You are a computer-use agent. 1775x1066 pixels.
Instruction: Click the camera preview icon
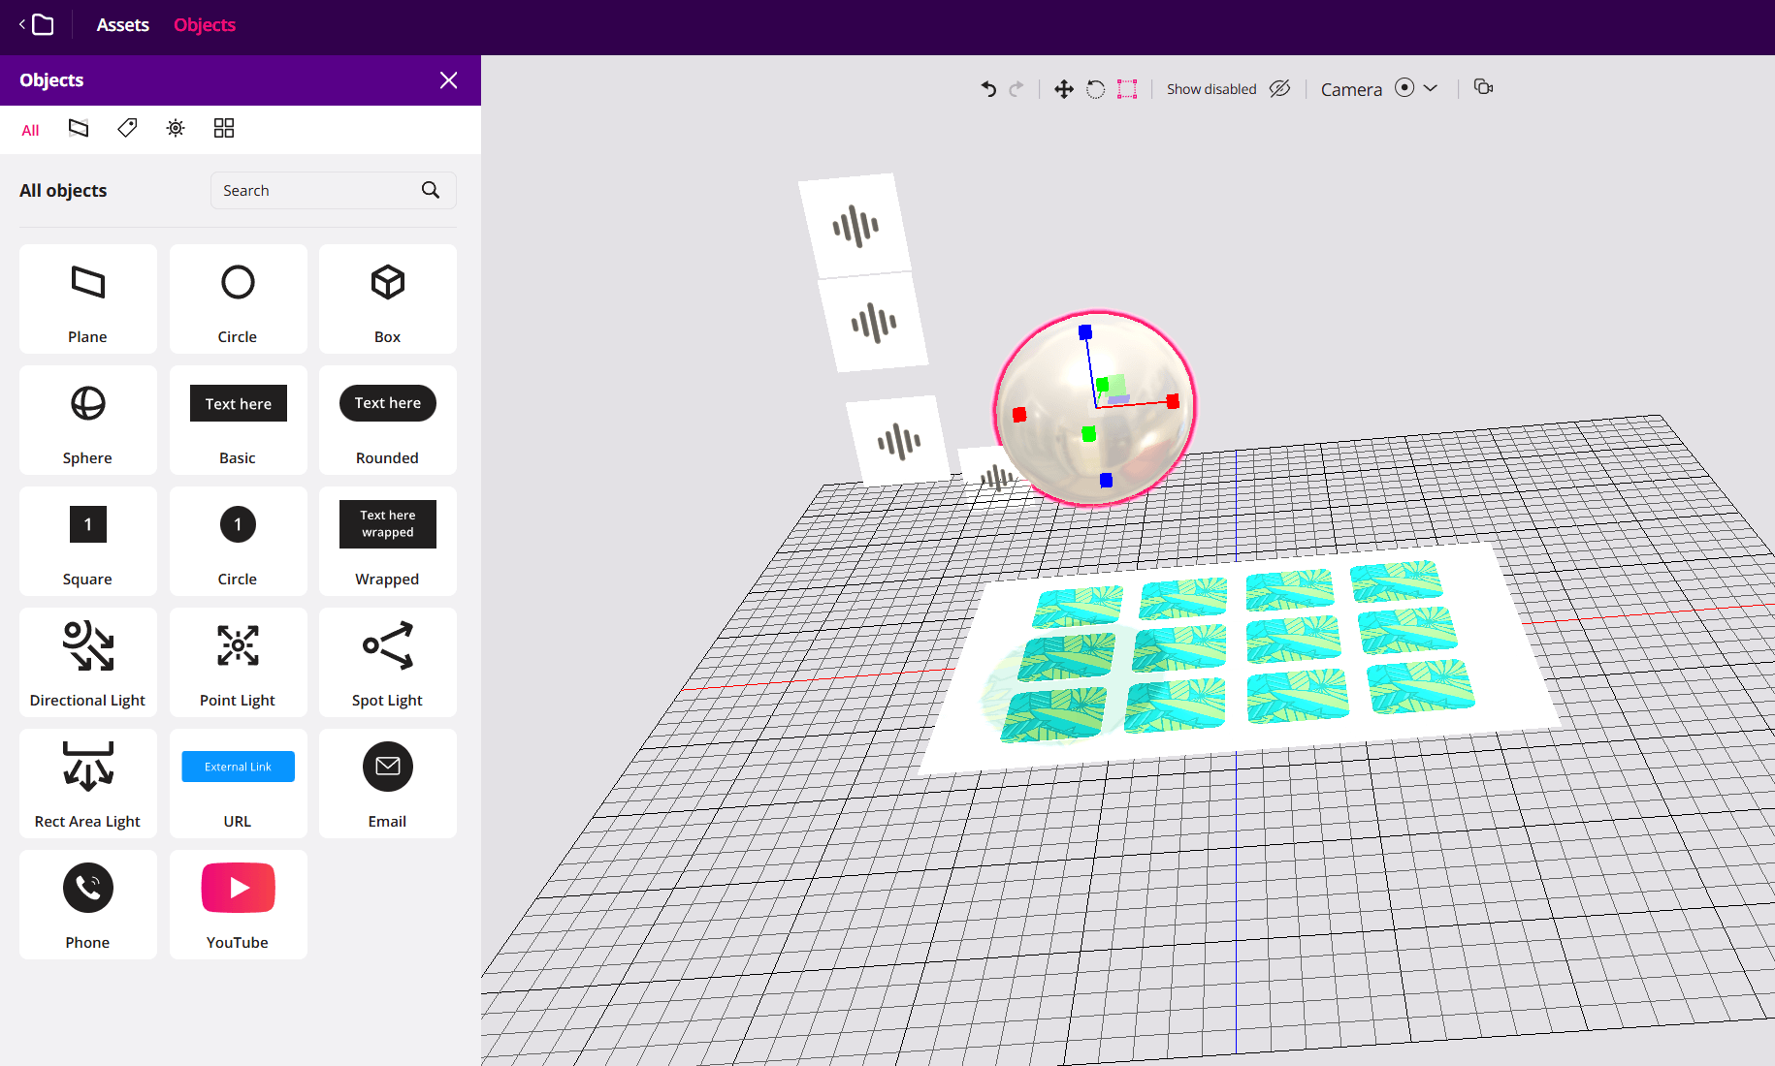[1483, 87]
